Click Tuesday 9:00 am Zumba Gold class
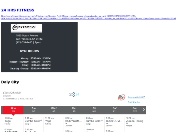This screenshot has width=176, height=132. click(33, 121)
